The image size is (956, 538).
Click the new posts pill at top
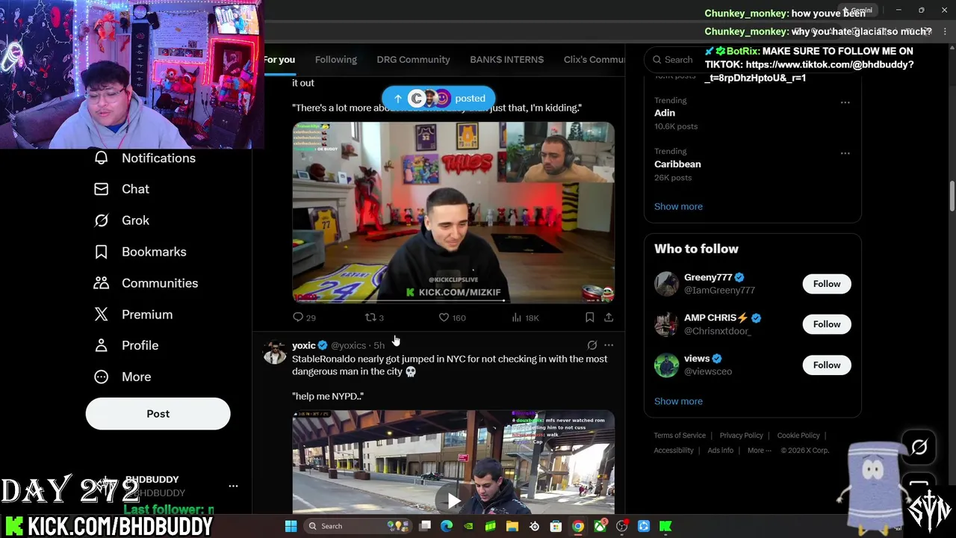pyautogui.click(x=438, y=99)
